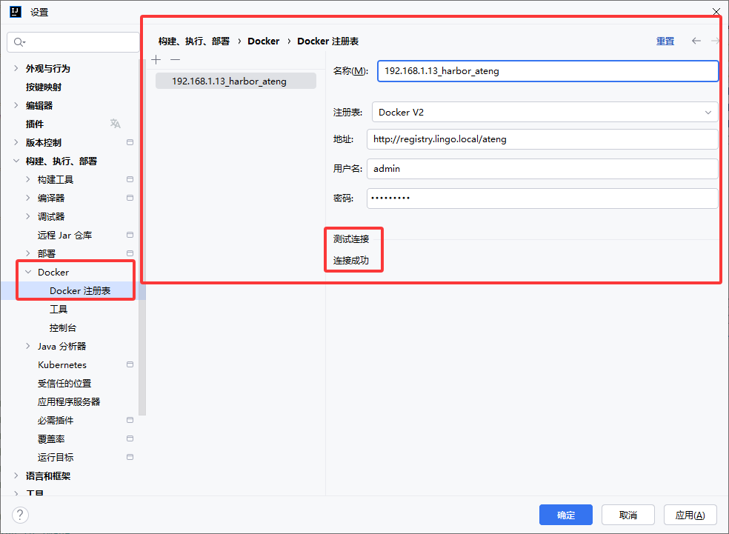Screen dimensions: 729x534
Task: Click the 地址 input field
Action: coord(542,139)
